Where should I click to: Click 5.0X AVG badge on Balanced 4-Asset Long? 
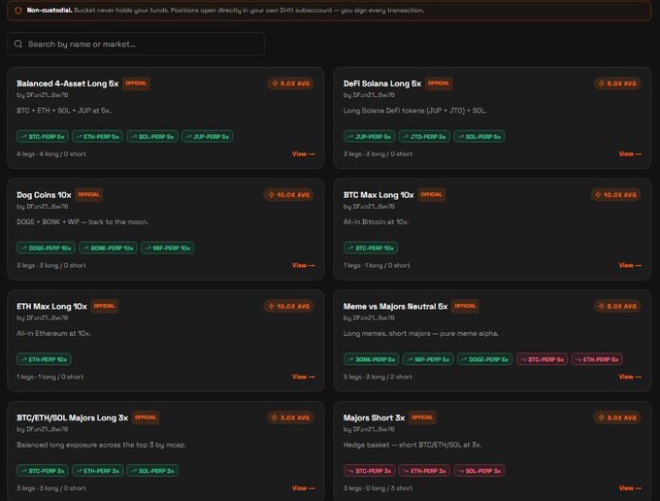[290, 83]
